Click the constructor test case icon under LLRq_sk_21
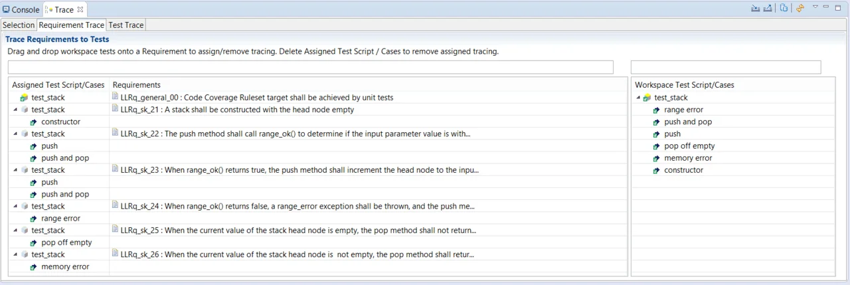The height and width of the screenshot is (285, 850). 34,122
